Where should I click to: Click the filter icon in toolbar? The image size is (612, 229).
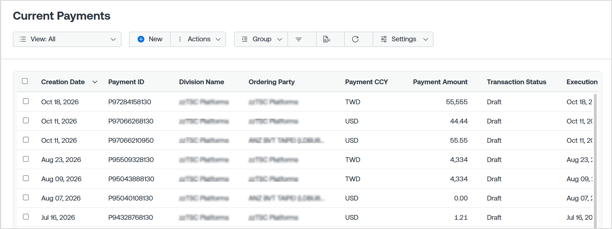tap(298, 39)
